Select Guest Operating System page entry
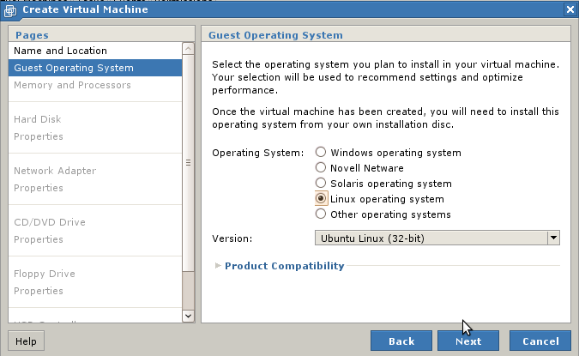 (x=74, y=68)
